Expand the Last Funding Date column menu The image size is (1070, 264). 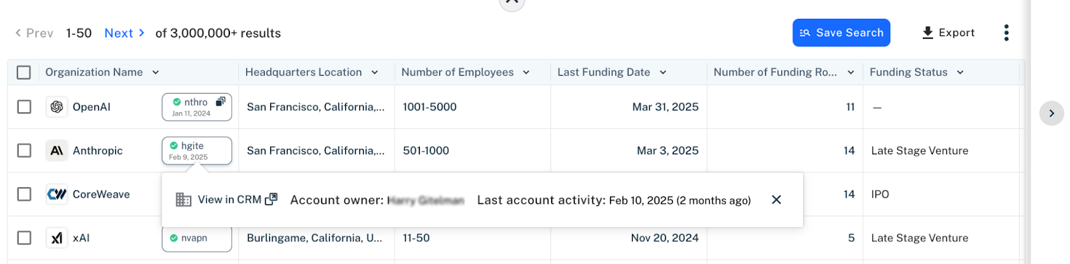click(x=663, y=72)
